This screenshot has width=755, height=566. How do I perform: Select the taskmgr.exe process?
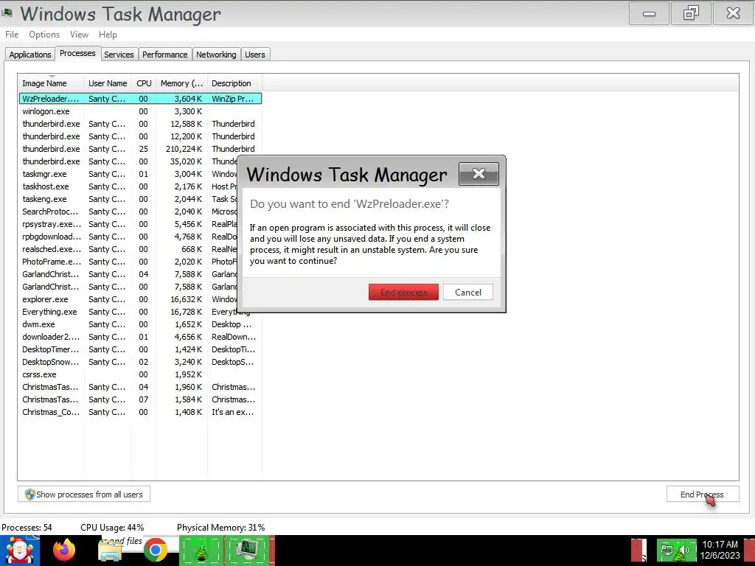point(128,174)
